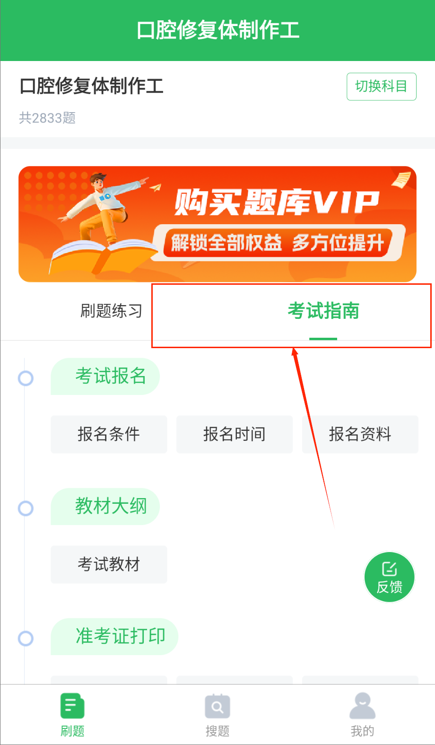Screen dimensions: 435x745
Task: Open 报名资料 details
Action: tap(360, 434)
